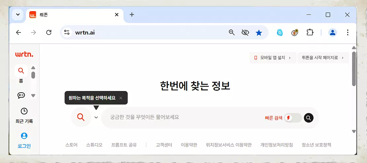367x163 pixels.
Task: Click the browser forward arrow
Action: 33,32
